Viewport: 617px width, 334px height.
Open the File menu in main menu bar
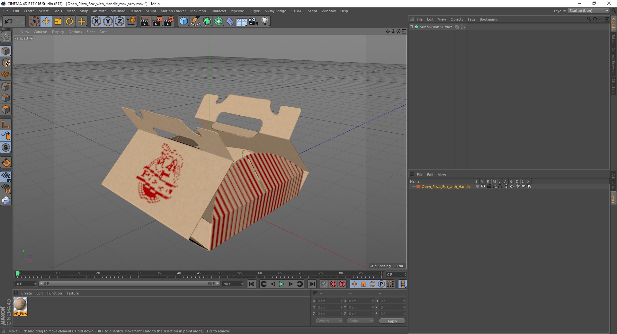click(5, 11)
